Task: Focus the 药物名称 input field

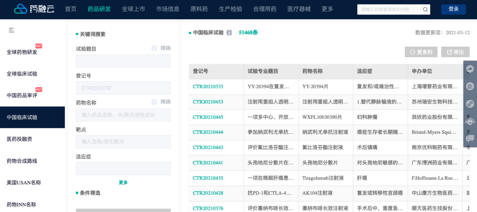Action: pos(123,115)
